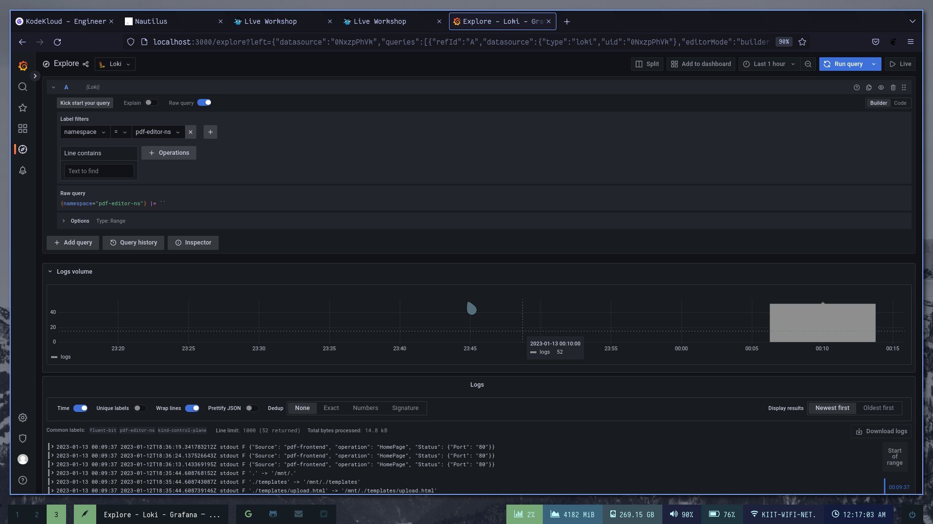Collapse query row A
The image size is (933, 524).
tap(53, 87)
